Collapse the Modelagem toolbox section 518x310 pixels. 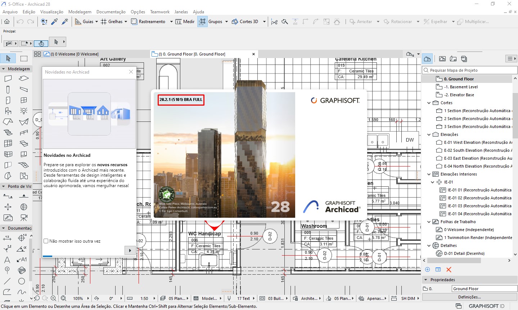coord(4,69)
